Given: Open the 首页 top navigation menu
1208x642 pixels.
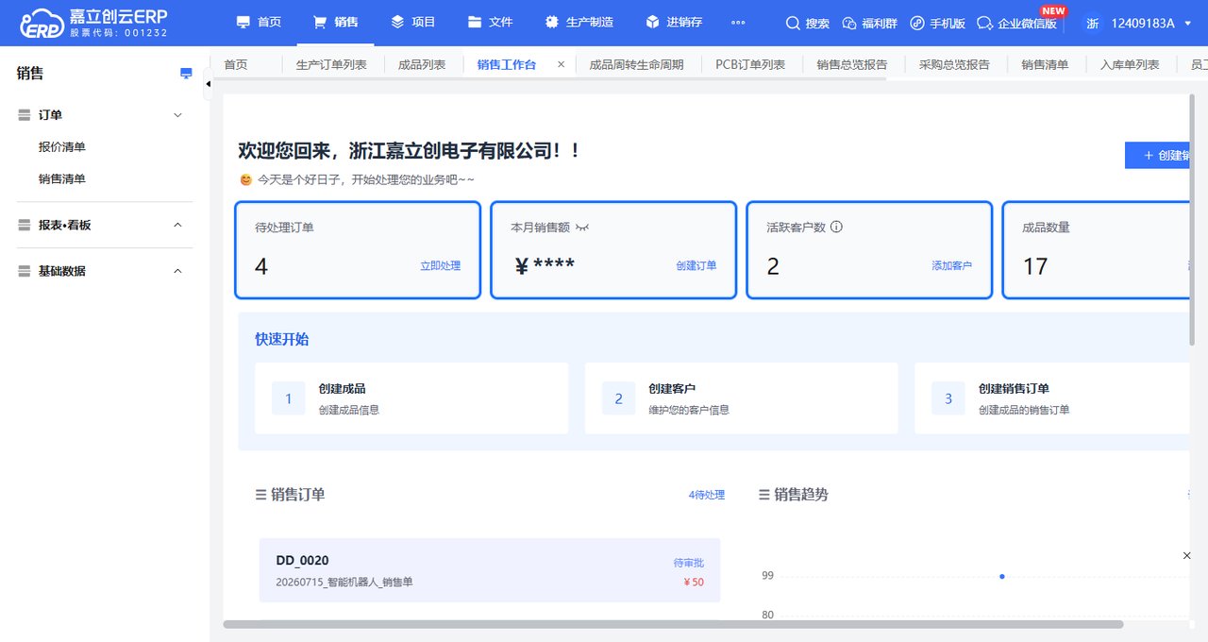Looking at the screenshot, I should (259, 22).
